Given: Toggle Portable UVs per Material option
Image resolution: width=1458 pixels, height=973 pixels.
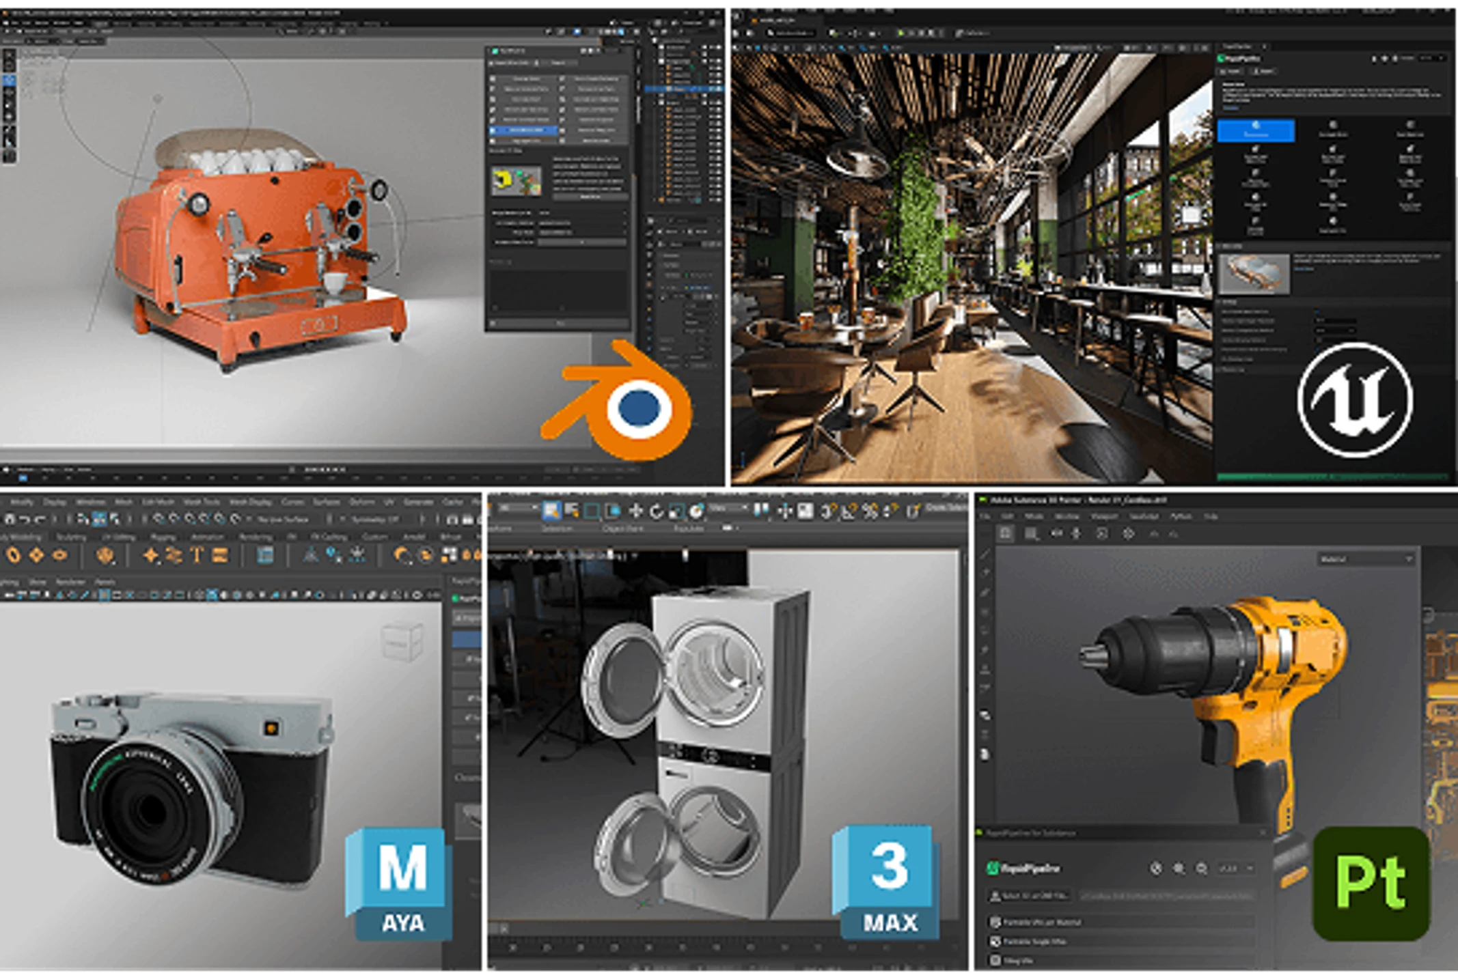Looking at the screenshot, I should coord(995,922).
